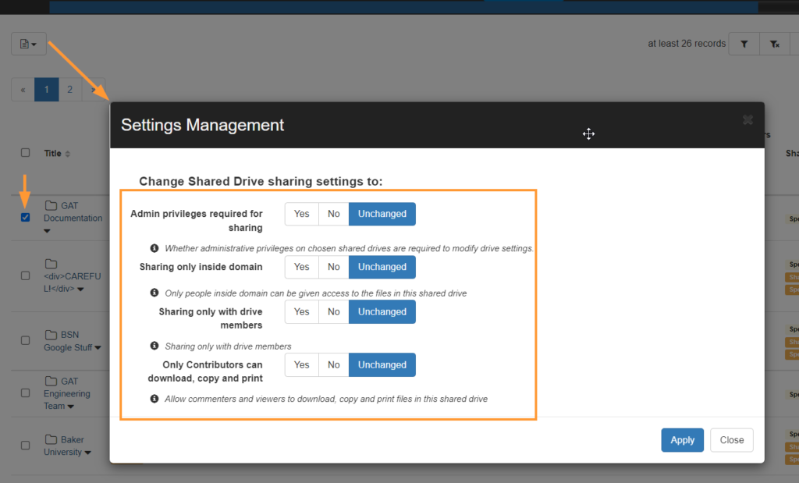Image resolution: width=799 pixels, height=483 pixels.
Task: Clear filters using the funnel-x icon
Action: point(774,44)
